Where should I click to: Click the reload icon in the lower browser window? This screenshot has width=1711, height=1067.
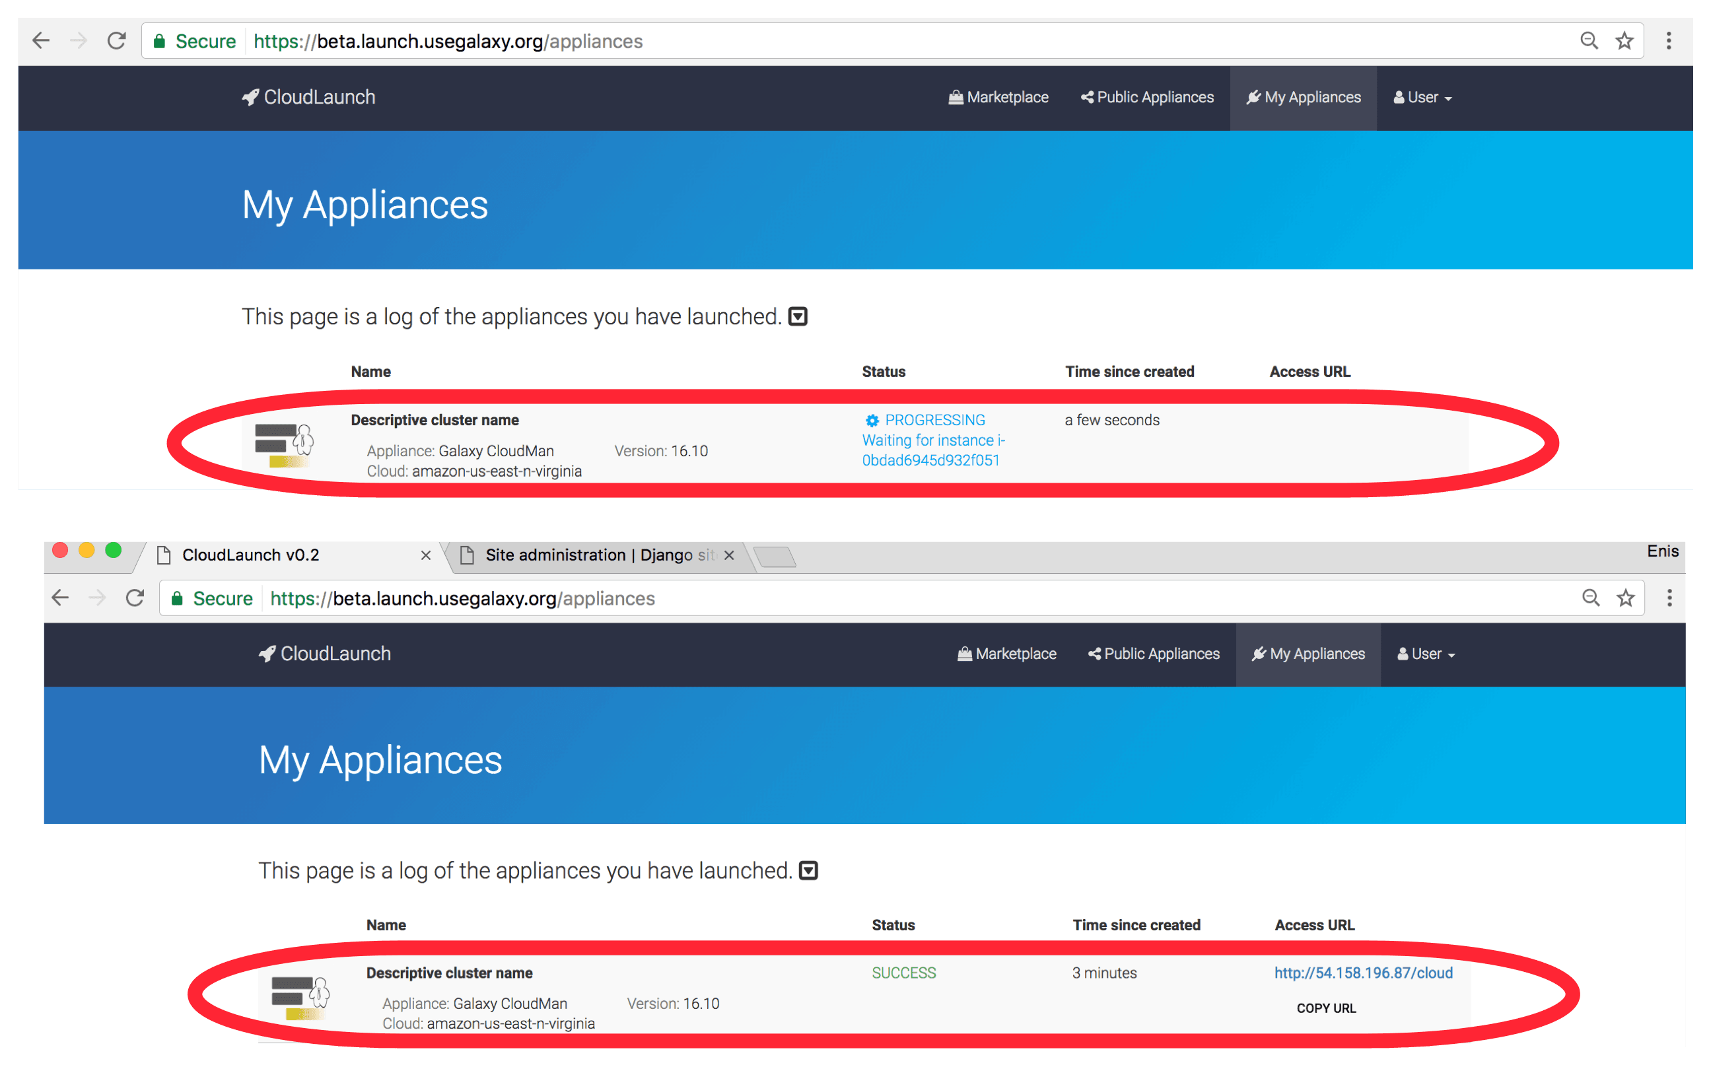click(x=135, y=598)
